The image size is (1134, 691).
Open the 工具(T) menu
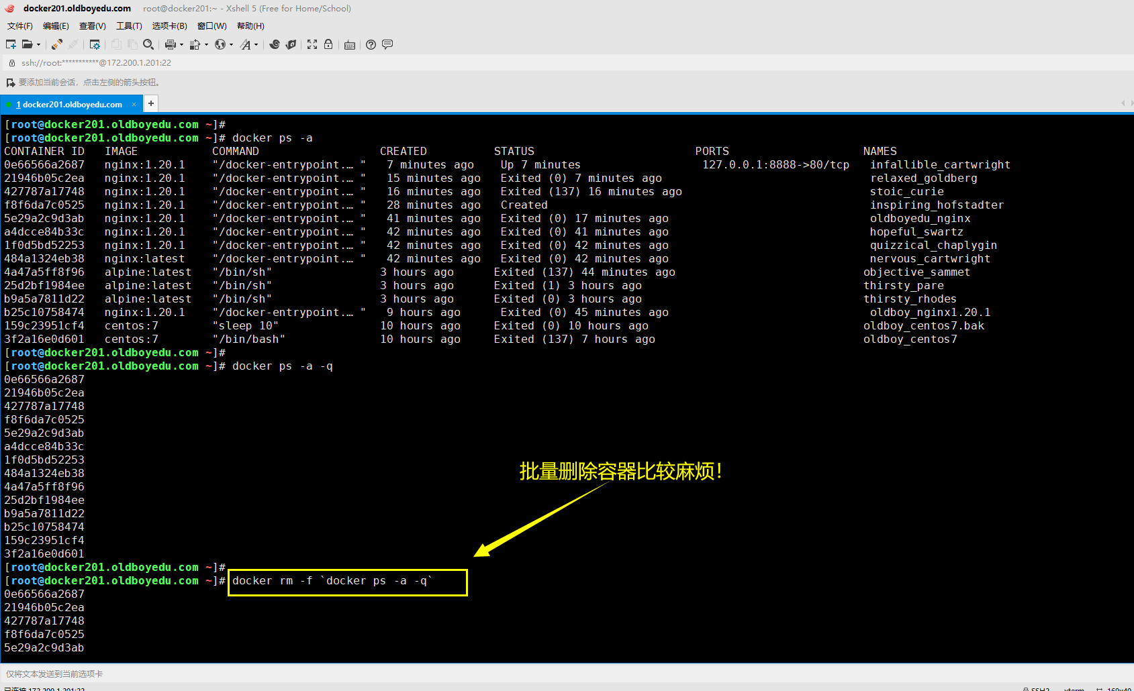point(129,26)
